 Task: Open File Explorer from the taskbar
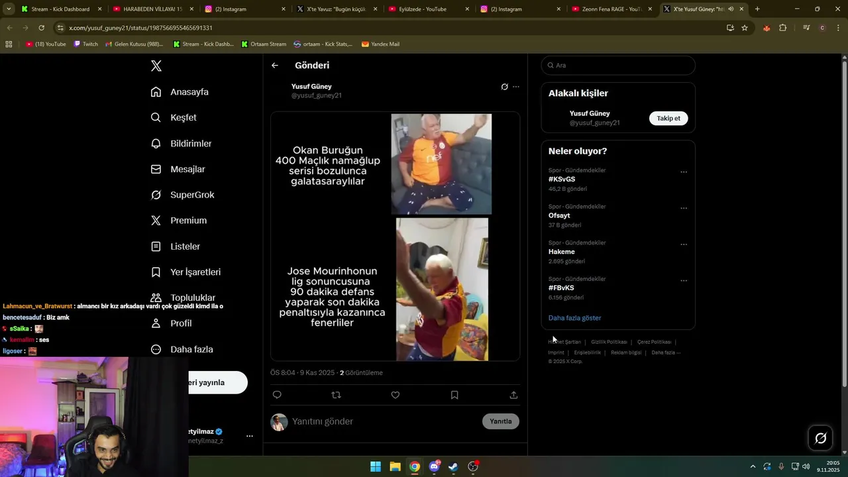pos(395,466)
